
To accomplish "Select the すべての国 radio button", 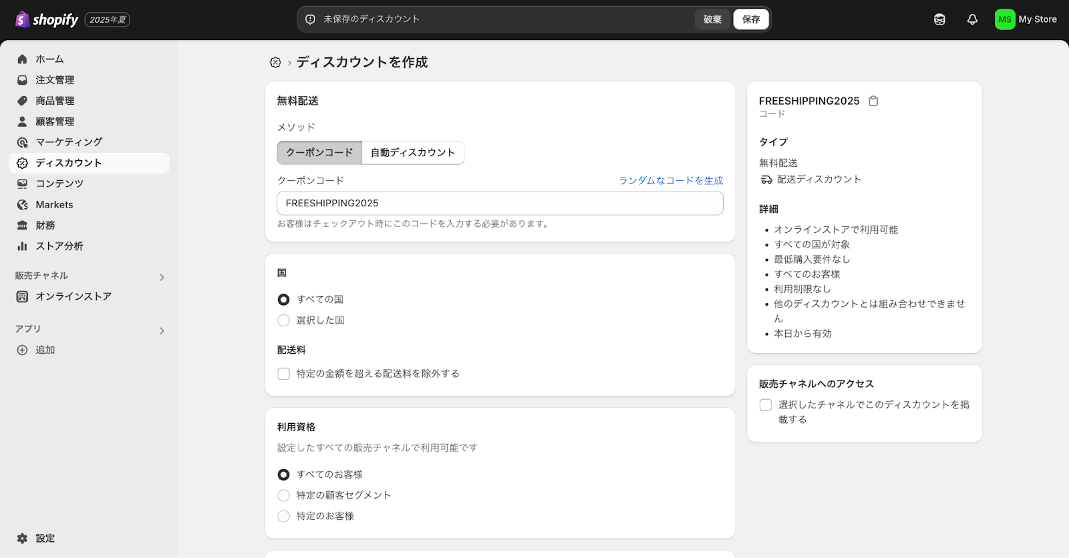I will pos(283,300).
